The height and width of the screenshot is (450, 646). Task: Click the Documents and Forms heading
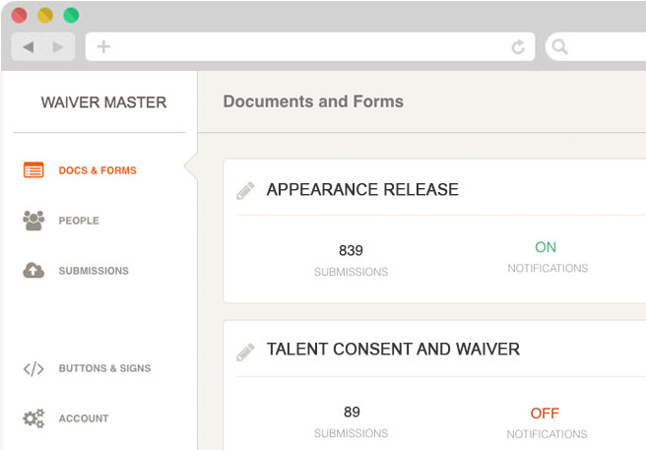313,101
